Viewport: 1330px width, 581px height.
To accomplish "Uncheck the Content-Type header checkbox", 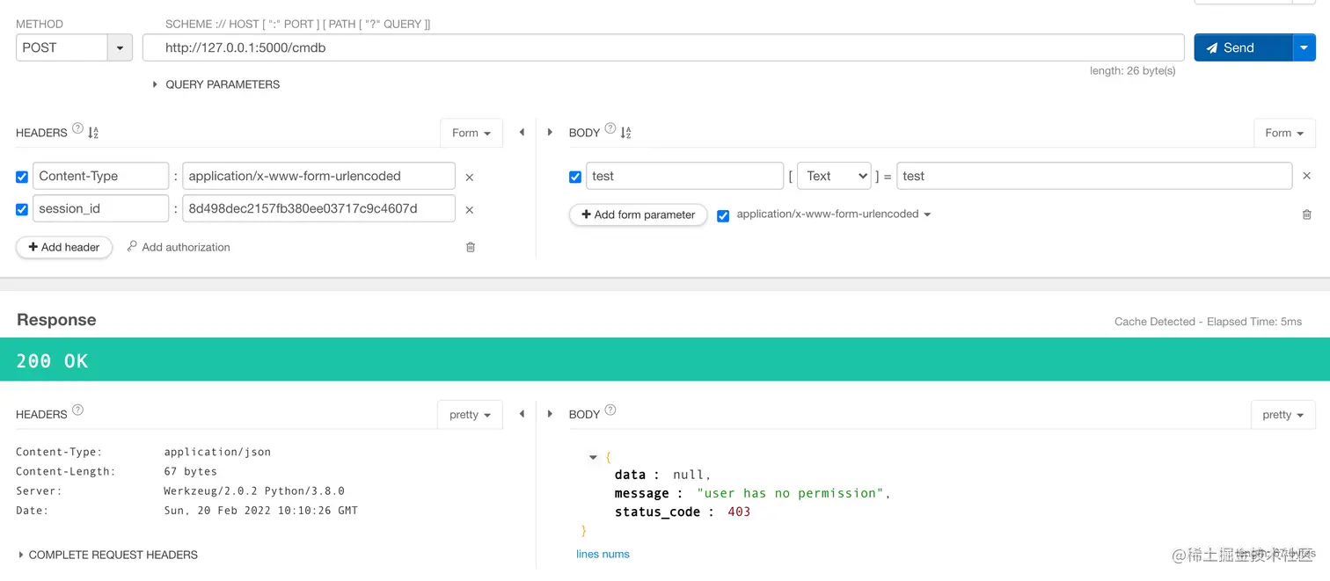I will click(x=22, y=177).
